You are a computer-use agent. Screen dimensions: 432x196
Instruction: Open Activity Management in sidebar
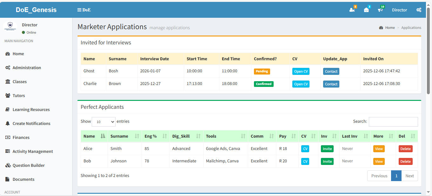click(x=33, y=151)
